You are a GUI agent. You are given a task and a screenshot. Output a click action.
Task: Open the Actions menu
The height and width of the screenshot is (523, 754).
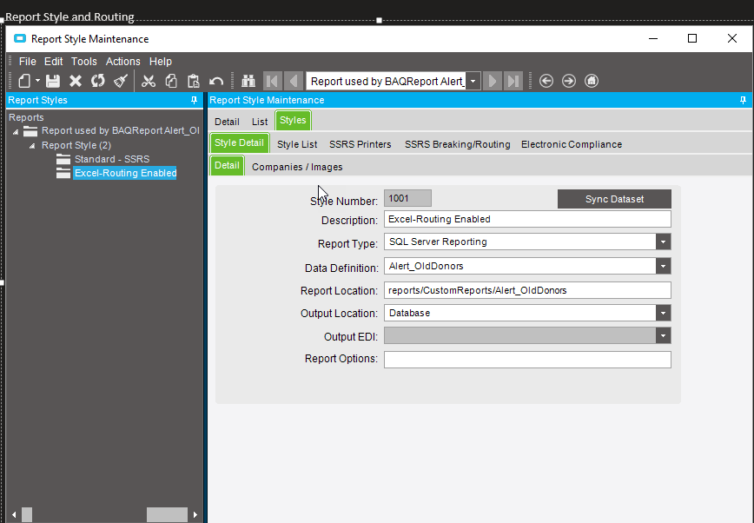[123, 62]
